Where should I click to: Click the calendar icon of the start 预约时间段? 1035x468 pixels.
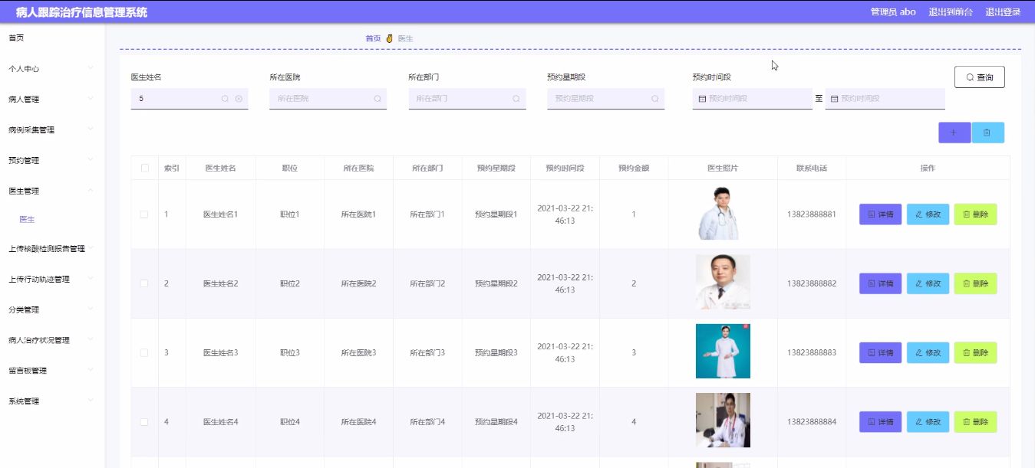[x=702, y=99]
